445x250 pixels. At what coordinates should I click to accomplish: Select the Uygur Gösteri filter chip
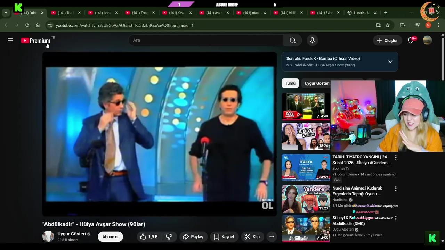pyautogui.click(x=317, y=83)
